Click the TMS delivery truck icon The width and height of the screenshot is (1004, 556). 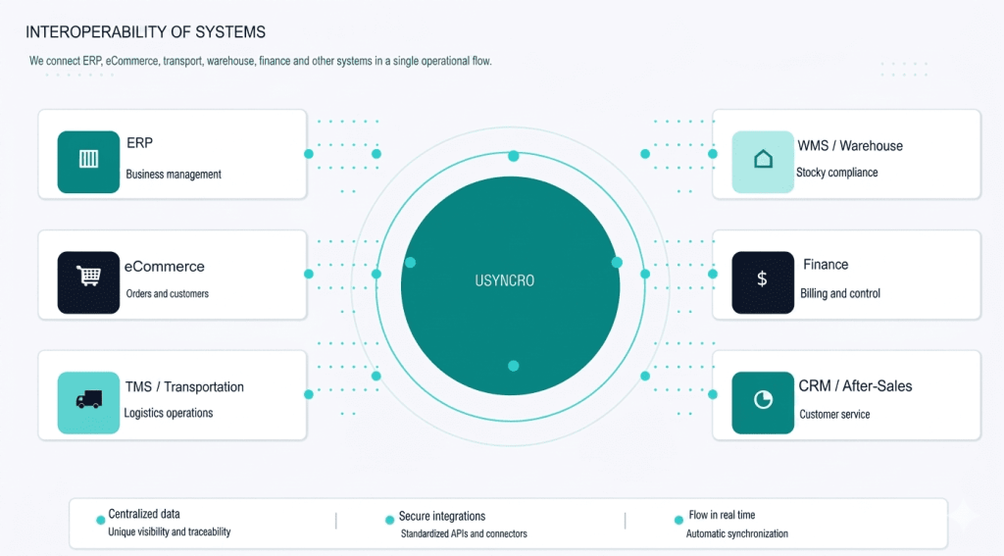(88, 403)
